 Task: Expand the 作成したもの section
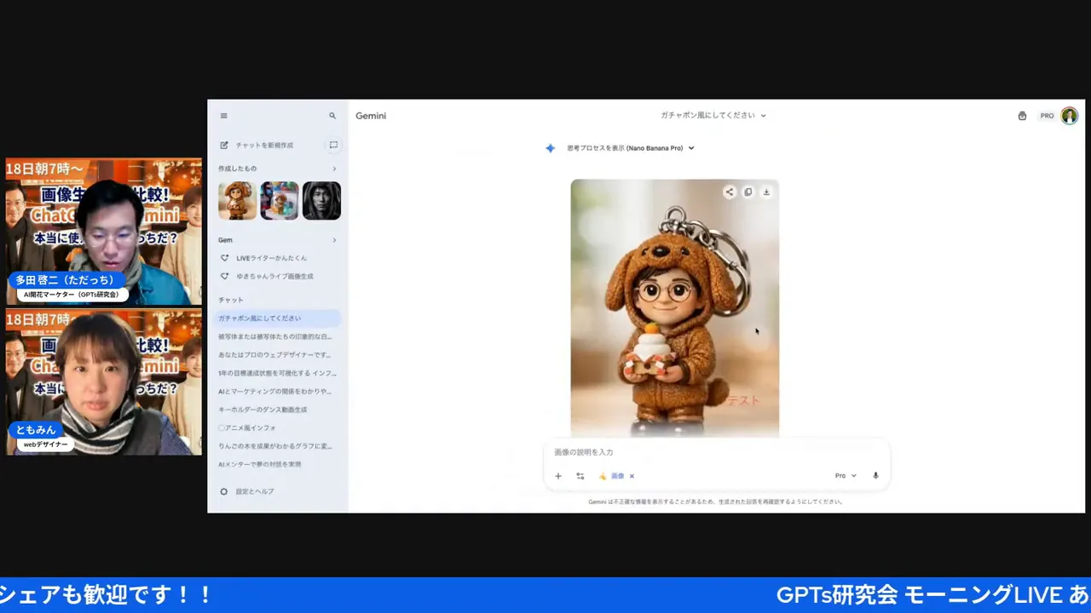[334, 169]
